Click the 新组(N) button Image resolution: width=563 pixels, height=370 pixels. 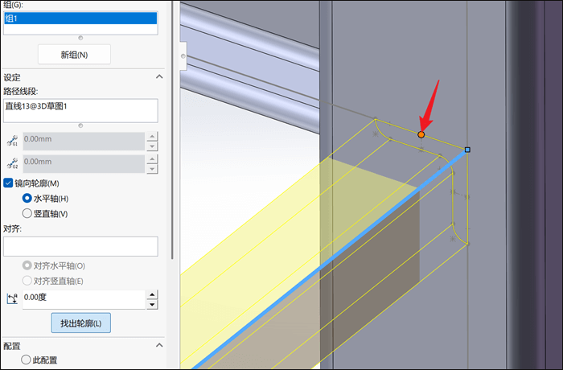(x=74, y=55)
